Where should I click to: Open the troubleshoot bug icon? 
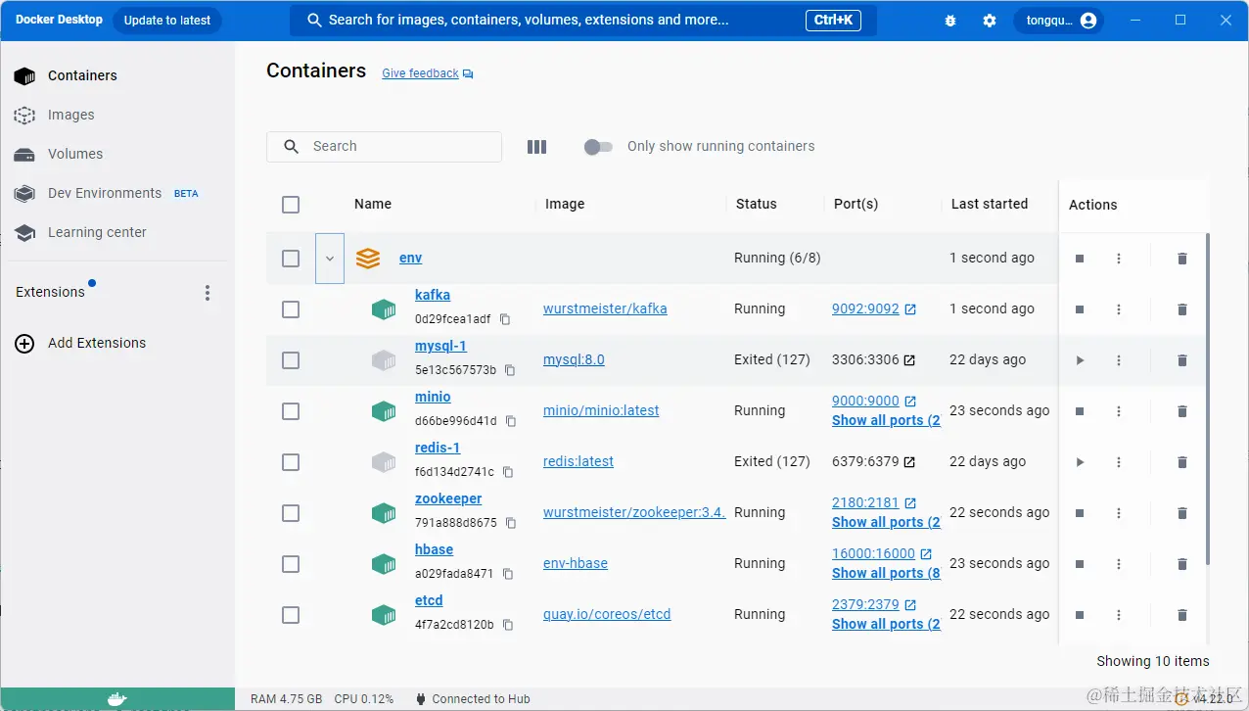pyautogui.click(x=950, y=21)
